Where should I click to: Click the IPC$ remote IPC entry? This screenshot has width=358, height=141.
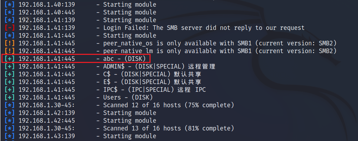pyautogui.click(x=154, y=90)
